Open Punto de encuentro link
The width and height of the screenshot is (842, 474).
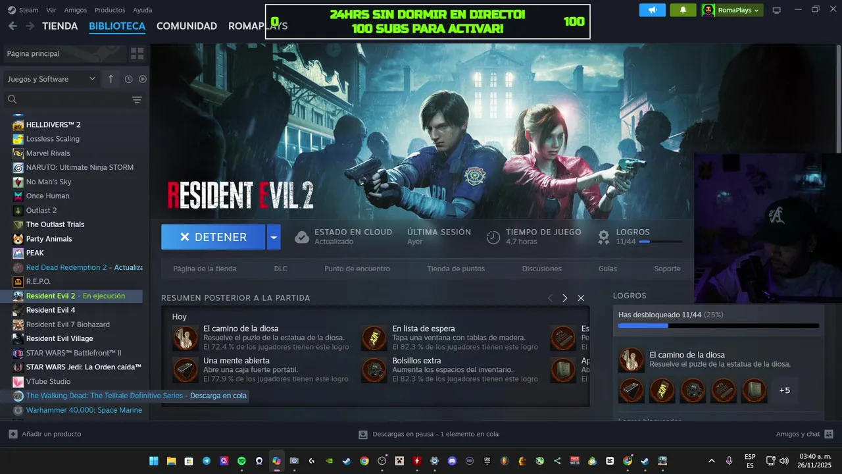click(x=357, y=269)
